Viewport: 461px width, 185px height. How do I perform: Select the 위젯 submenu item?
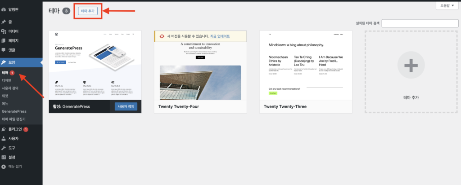(5, 96)
